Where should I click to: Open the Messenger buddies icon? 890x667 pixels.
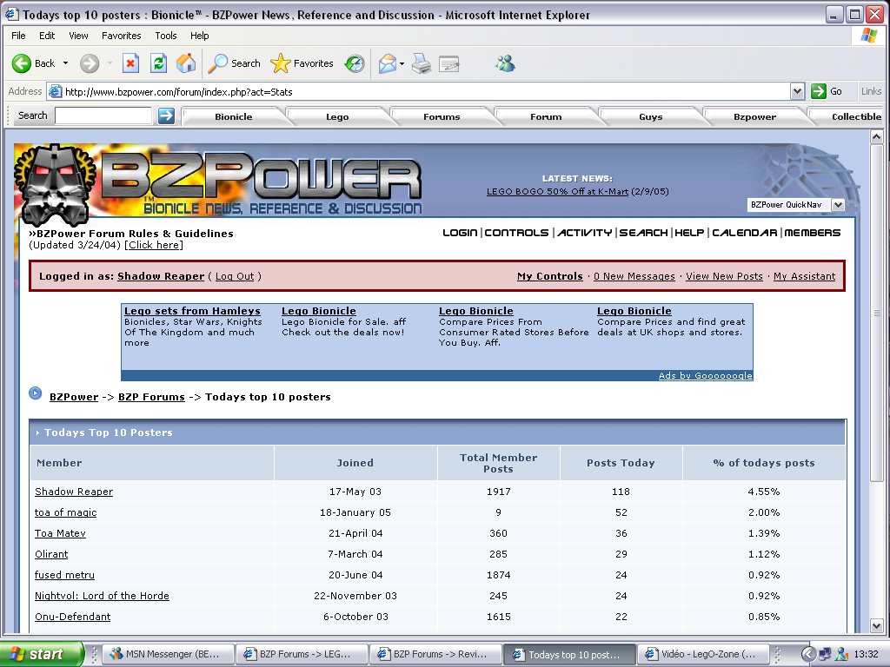505,63
